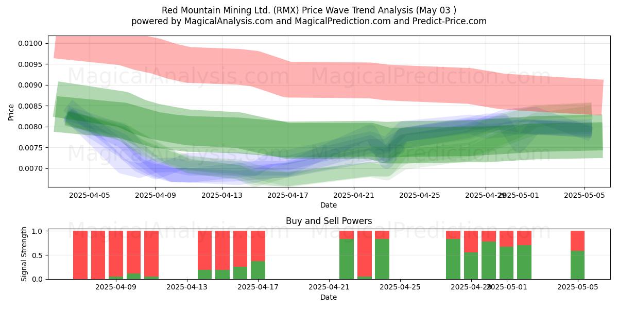
Task: Click the signal bar above the 2025-04-17 tick
Action: [x=258, y=255]
